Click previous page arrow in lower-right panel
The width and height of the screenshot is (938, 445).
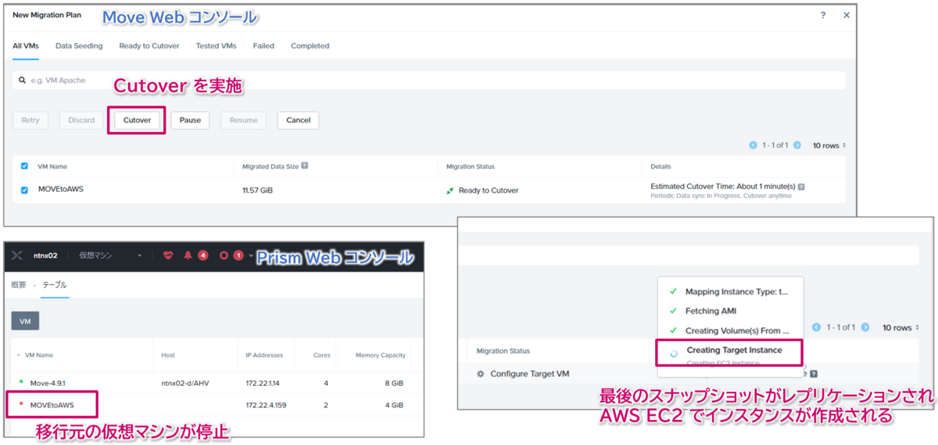pyautogui.click(x=816, y=328)
